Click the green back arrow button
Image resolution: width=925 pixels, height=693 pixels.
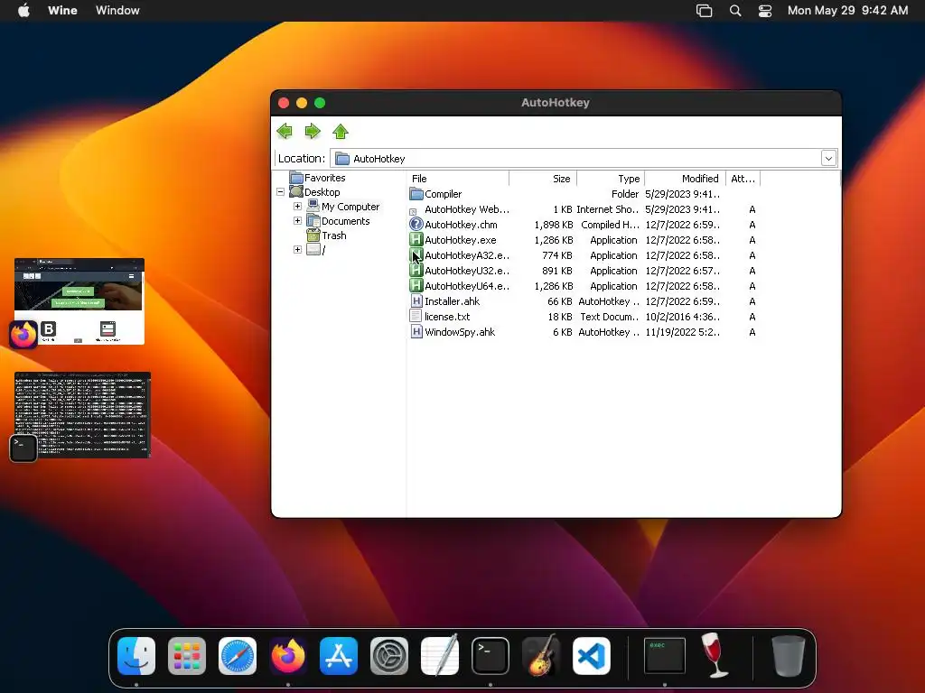[x=285, y=131]
